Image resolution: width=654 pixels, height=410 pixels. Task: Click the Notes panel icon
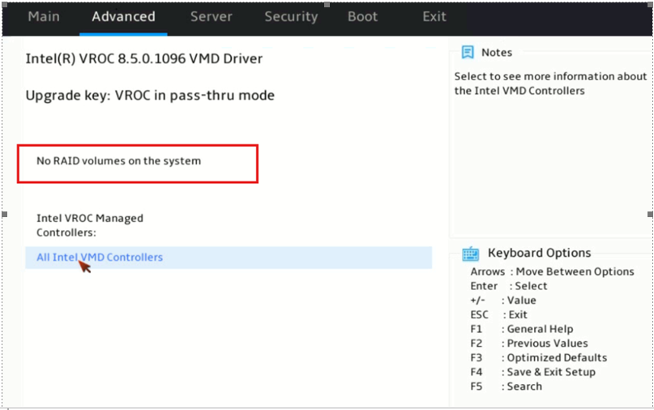tap(468, 53)
